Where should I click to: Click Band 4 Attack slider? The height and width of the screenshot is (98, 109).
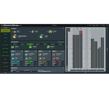(60, 62)
